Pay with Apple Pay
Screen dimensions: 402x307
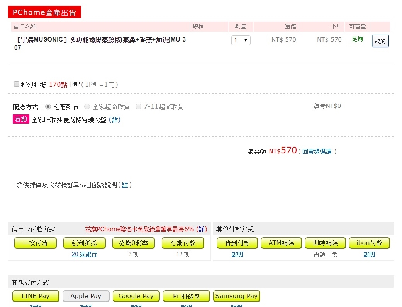[86, 296]
